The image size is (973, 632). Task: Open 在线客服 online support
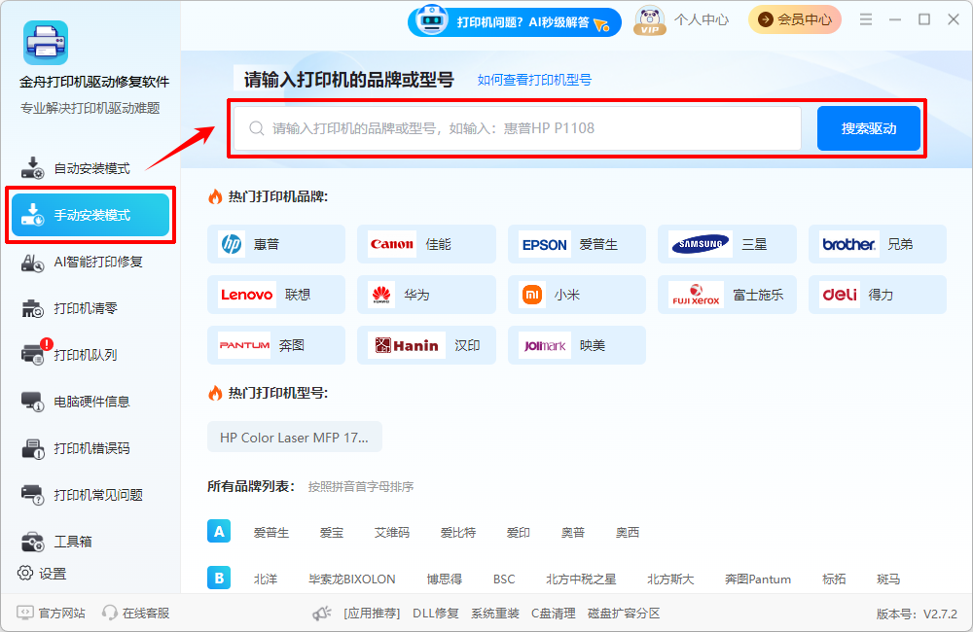click(x=136, y=613)
